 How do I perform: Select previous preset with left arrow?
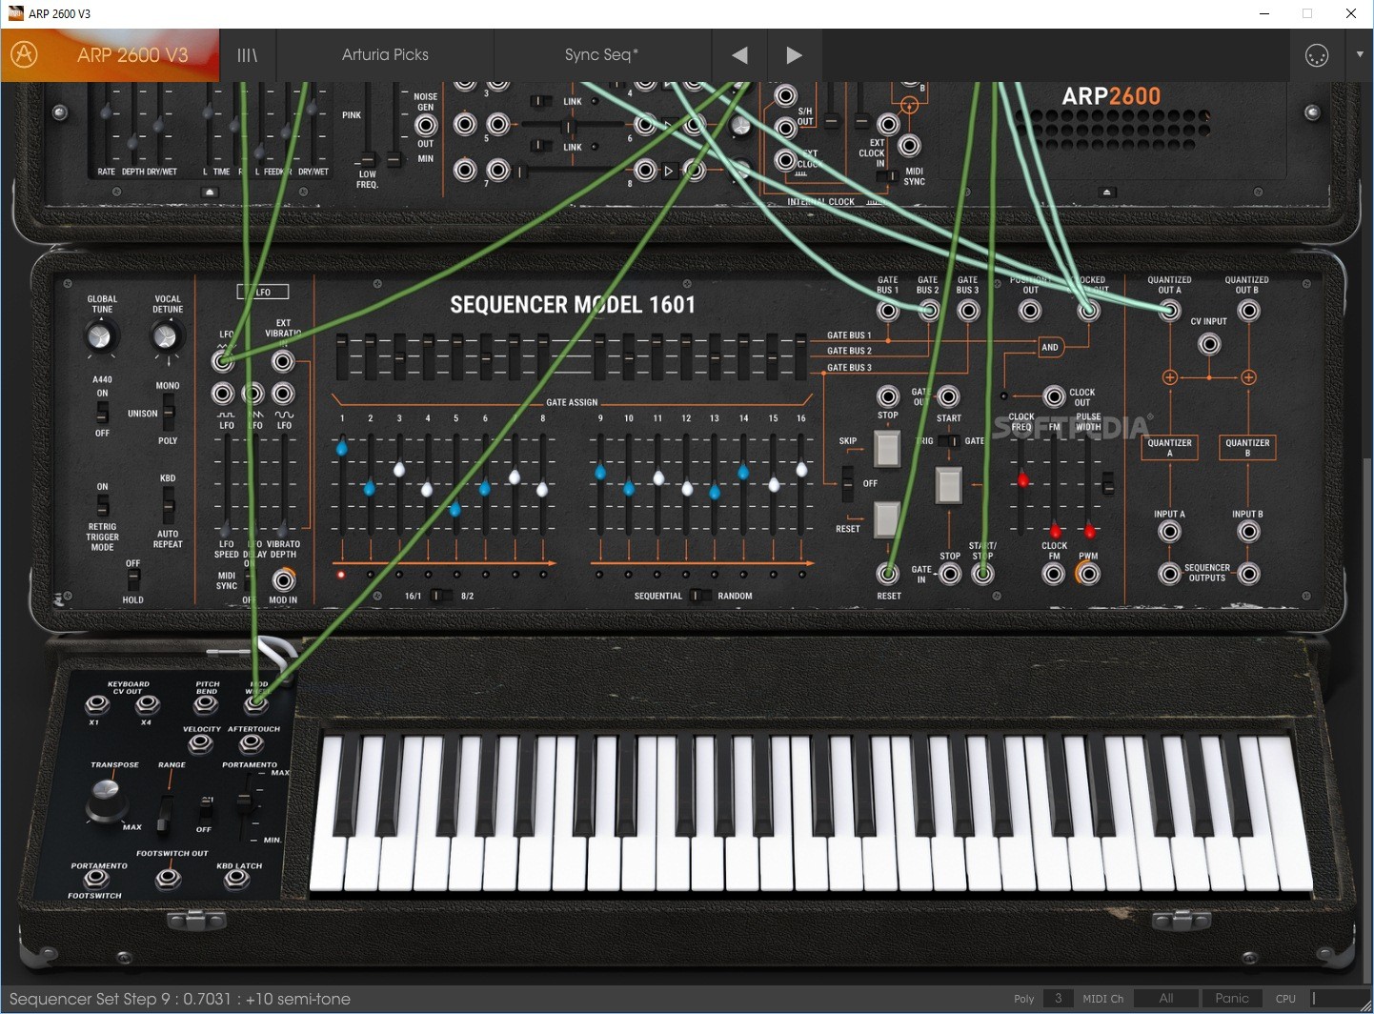click(x=739, y=55)
